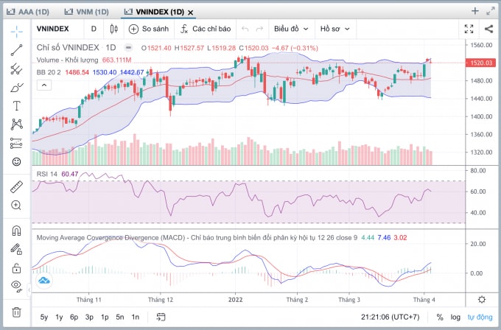Toggle lock all drawing tools
The height and width of the screenshot is (330, 501).
[x=16, y=268]
